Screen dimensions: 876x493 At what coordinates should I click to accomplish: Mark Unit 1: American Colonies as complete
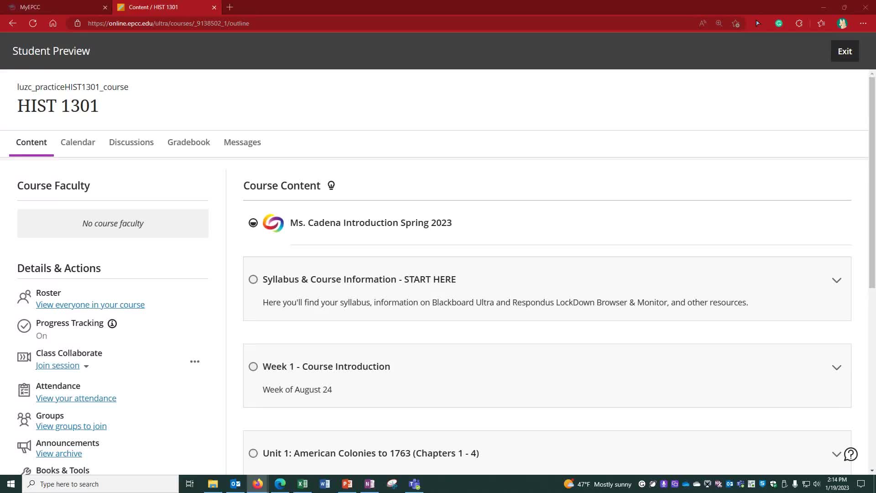pos(253,453)
